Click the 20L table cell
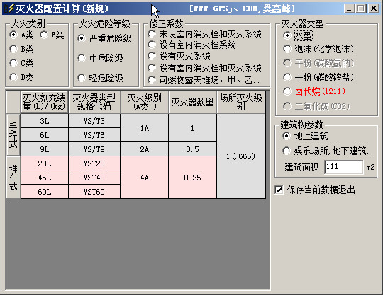Viewport: 383px width, 295px height. [44, 163]
